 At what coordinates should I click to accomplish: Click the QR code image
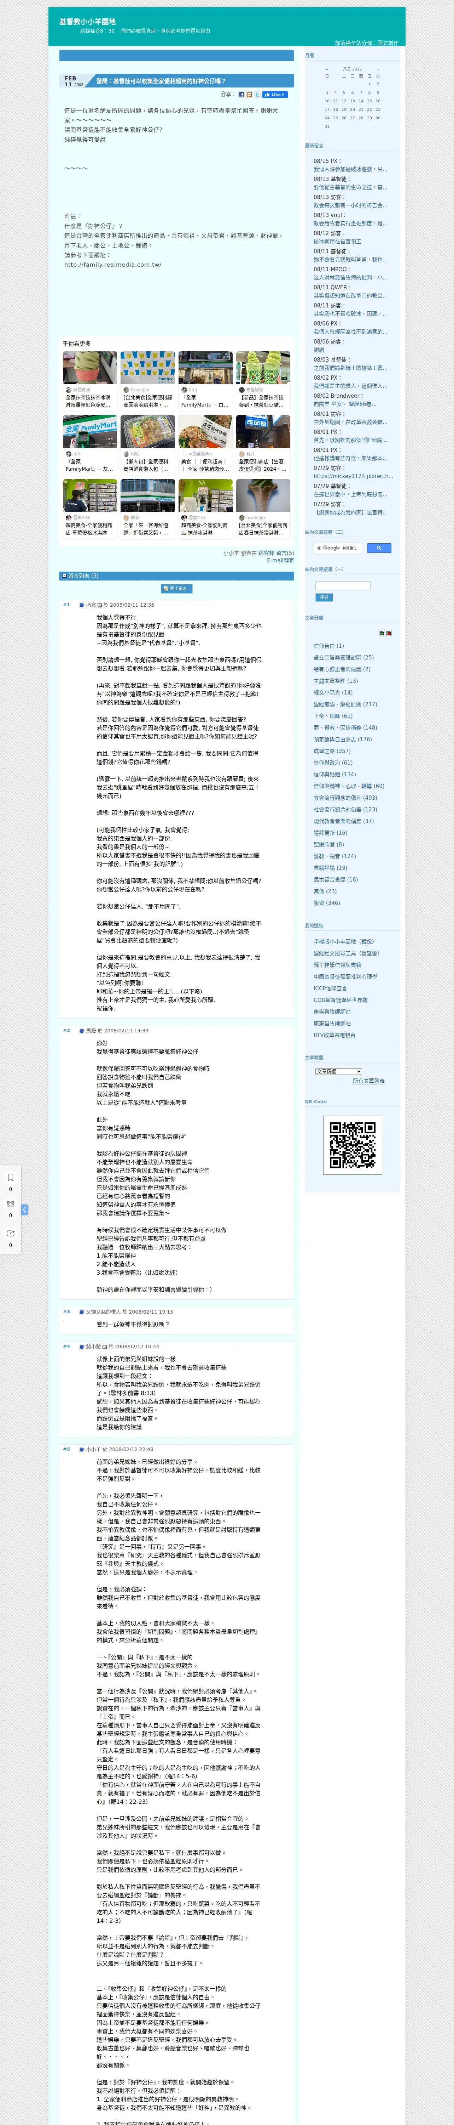point(353,1144)
